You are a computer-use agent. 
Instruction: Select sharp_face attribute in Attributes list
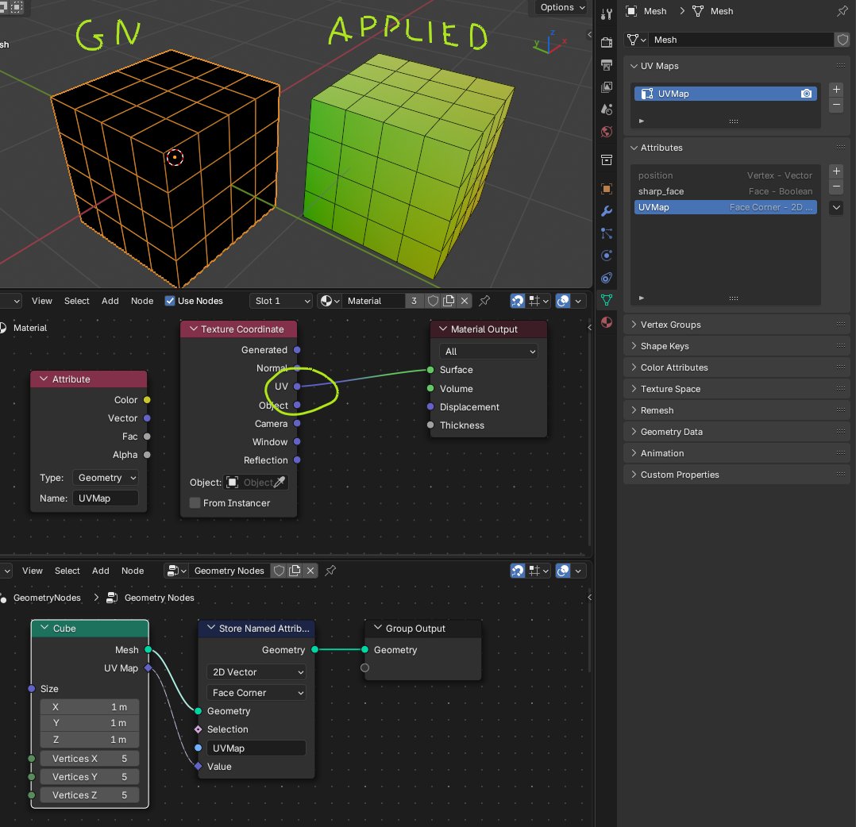726,191
